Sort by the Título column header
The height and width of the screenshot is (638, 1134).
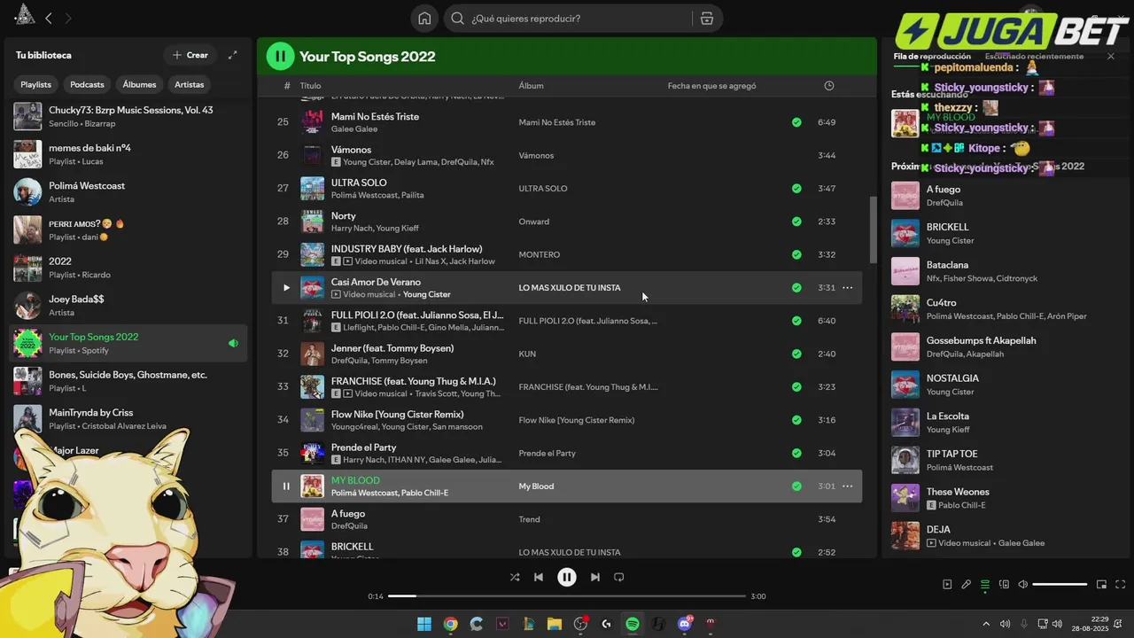(310, 86)
